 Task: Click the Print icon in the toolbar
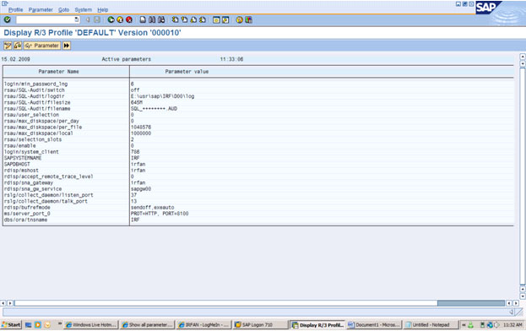point(143,19)
